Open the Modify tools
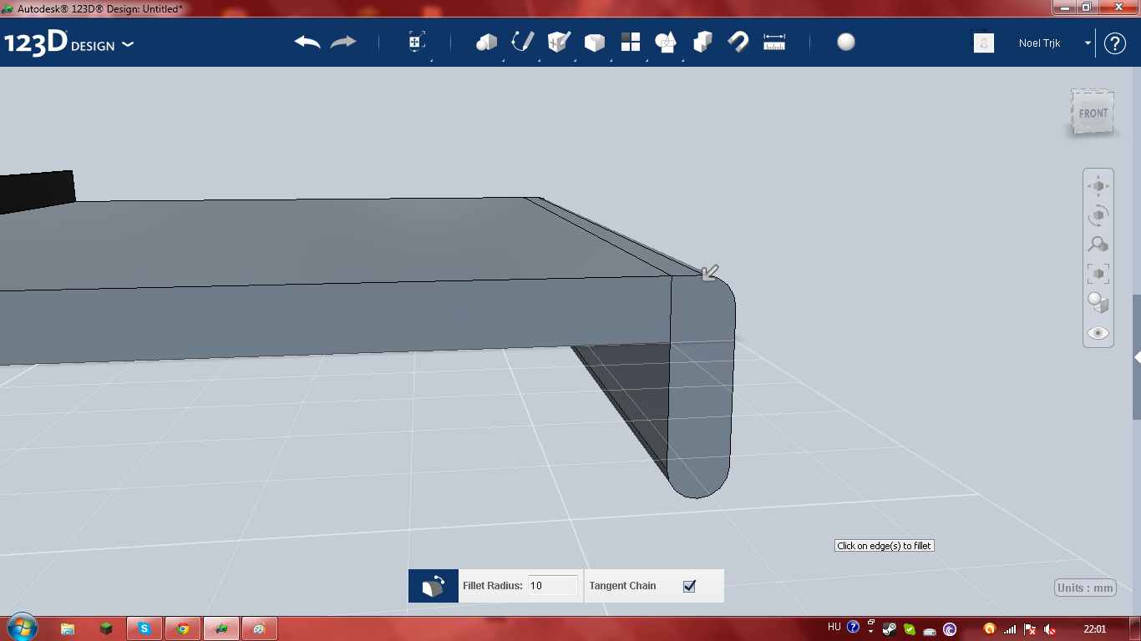The image size is (1141, 641). [x=594, y=43]
